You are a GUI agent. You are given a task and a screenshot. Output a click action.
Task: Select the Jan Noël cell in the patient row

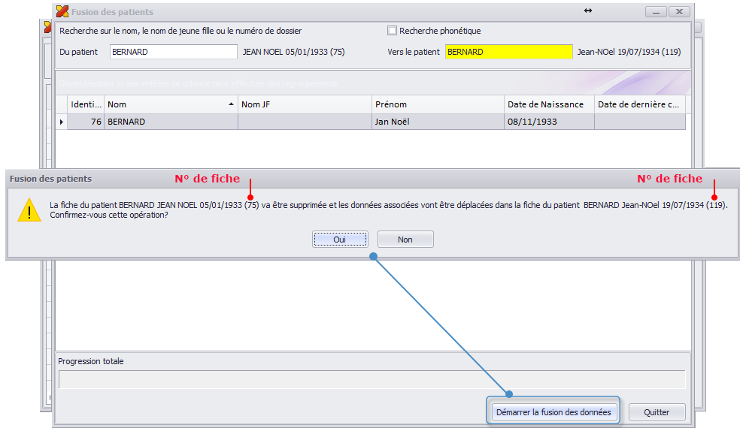438,122
